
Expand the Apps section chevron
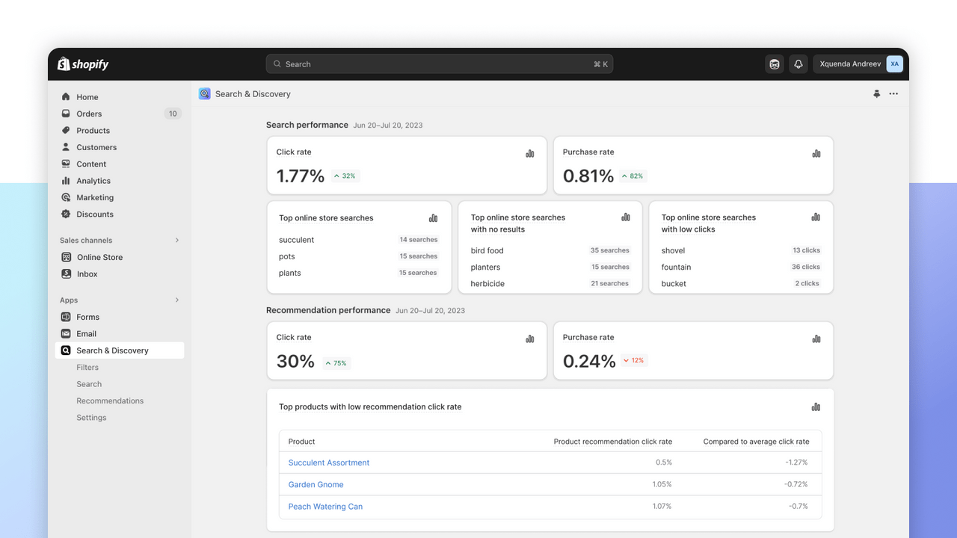click(177, 300)
